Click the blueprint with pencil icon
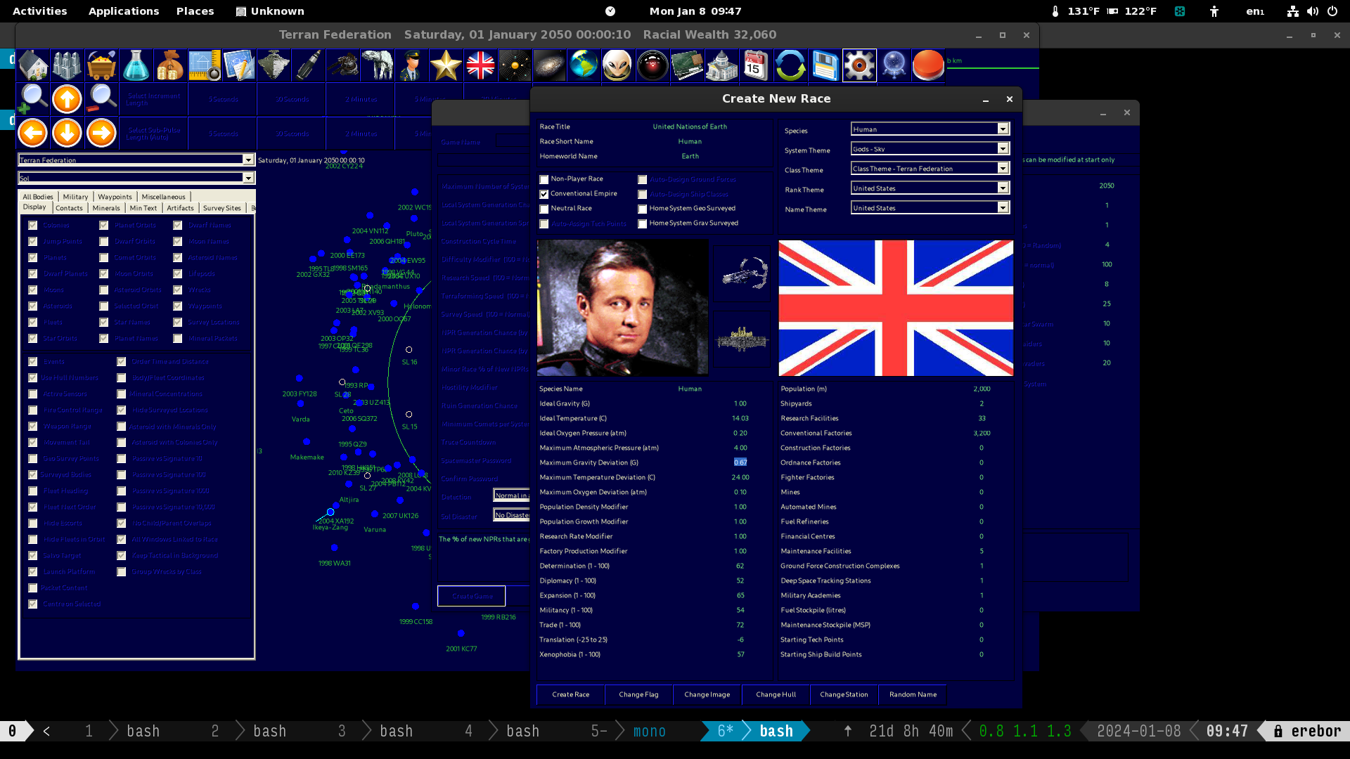Image resolution: width=1350 pixels, height=759 pixels. (x=240, y=65)
